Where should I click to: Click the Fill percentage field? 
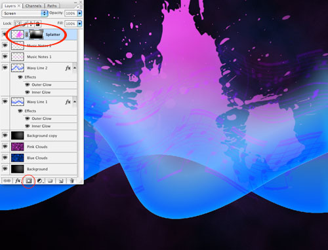click(71, 24)
